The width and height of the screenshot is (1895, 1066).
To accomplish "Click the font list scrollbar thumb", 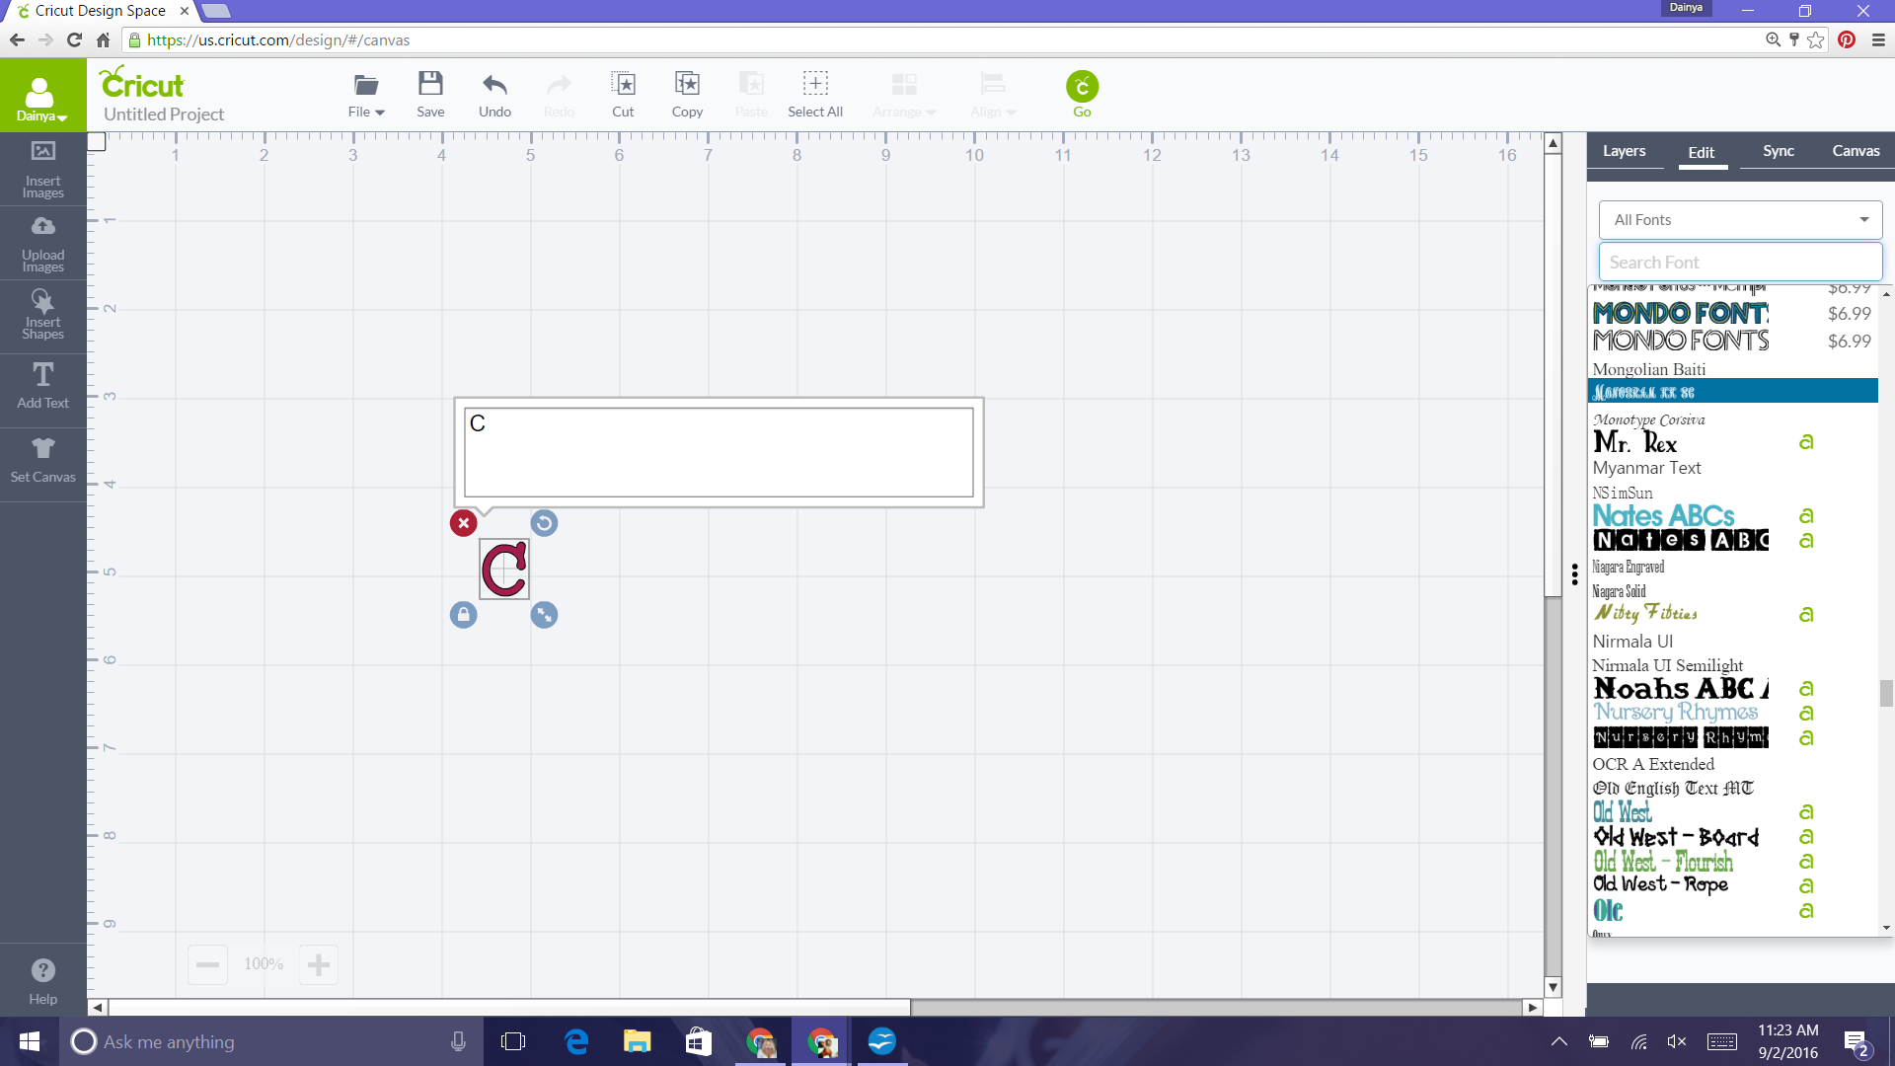I will (1886, 693).
